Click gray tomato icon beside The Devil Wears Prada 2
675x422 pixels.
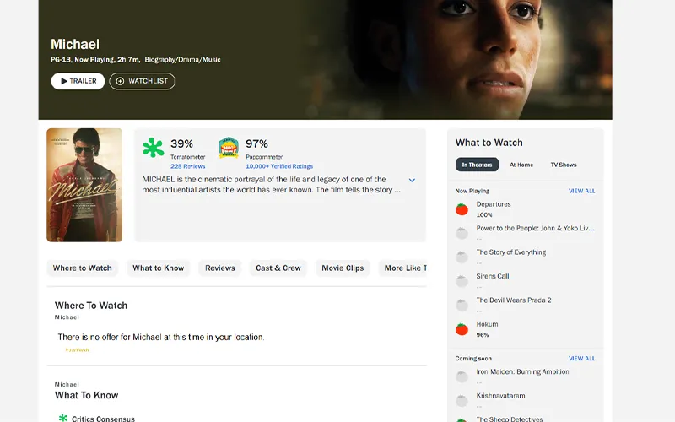[462, 306]
